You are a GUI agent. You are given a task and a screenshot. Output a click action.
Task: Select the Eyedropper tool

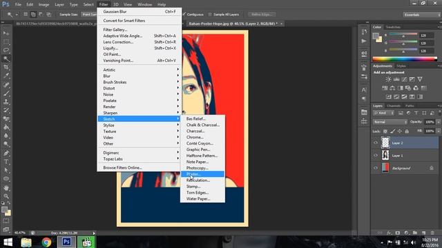point(6,76)
